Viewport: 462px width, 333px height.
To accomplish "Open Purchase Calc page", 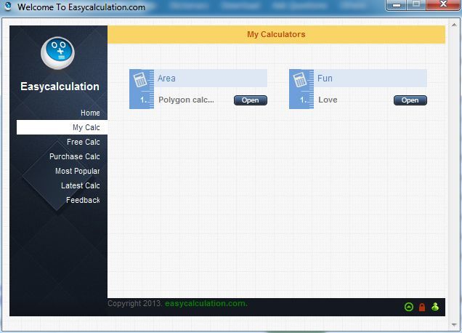I will pos(75,156).
